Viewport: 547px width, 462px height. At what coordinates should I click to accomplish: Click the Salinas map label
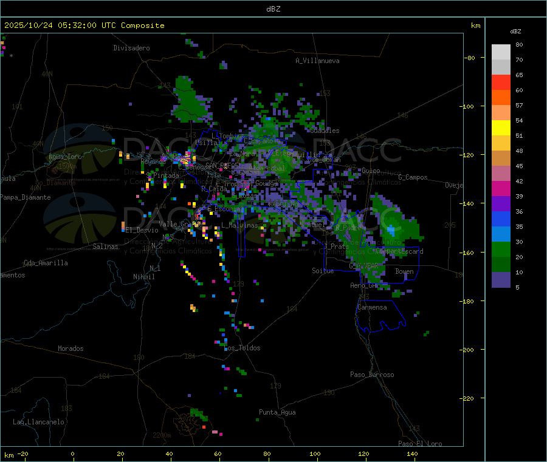tap(105, 246)
